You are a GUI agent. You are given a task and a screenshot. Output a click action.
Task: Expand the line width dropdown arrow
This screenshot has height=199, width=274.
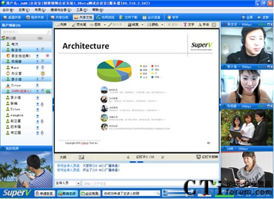pyautogui.click(x=142, y=25)
